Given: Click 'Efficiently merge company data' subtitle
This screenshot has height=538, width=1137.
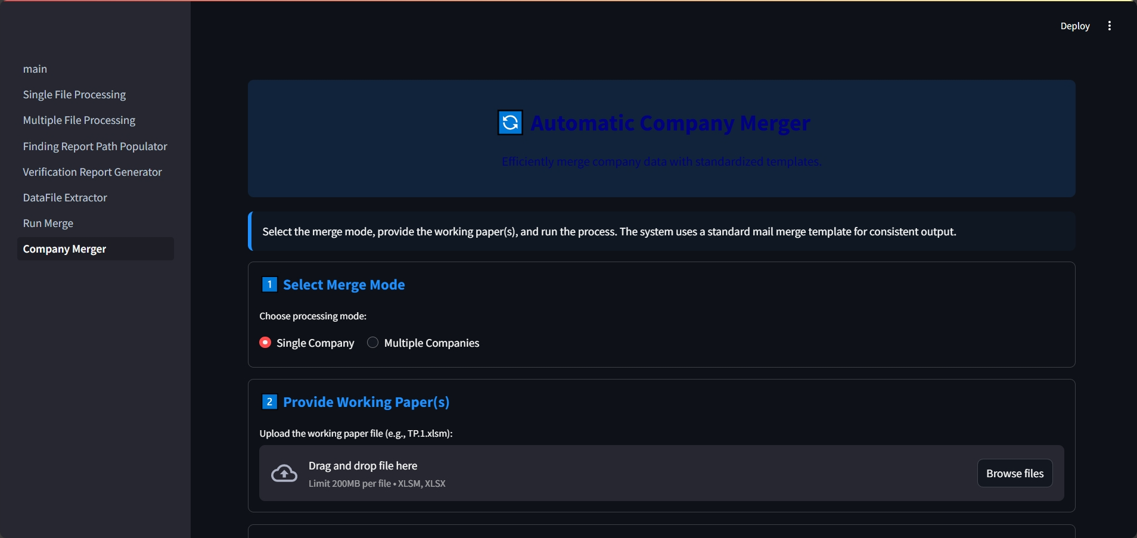Looking at the screenshot, I should (x=661, y=161).
